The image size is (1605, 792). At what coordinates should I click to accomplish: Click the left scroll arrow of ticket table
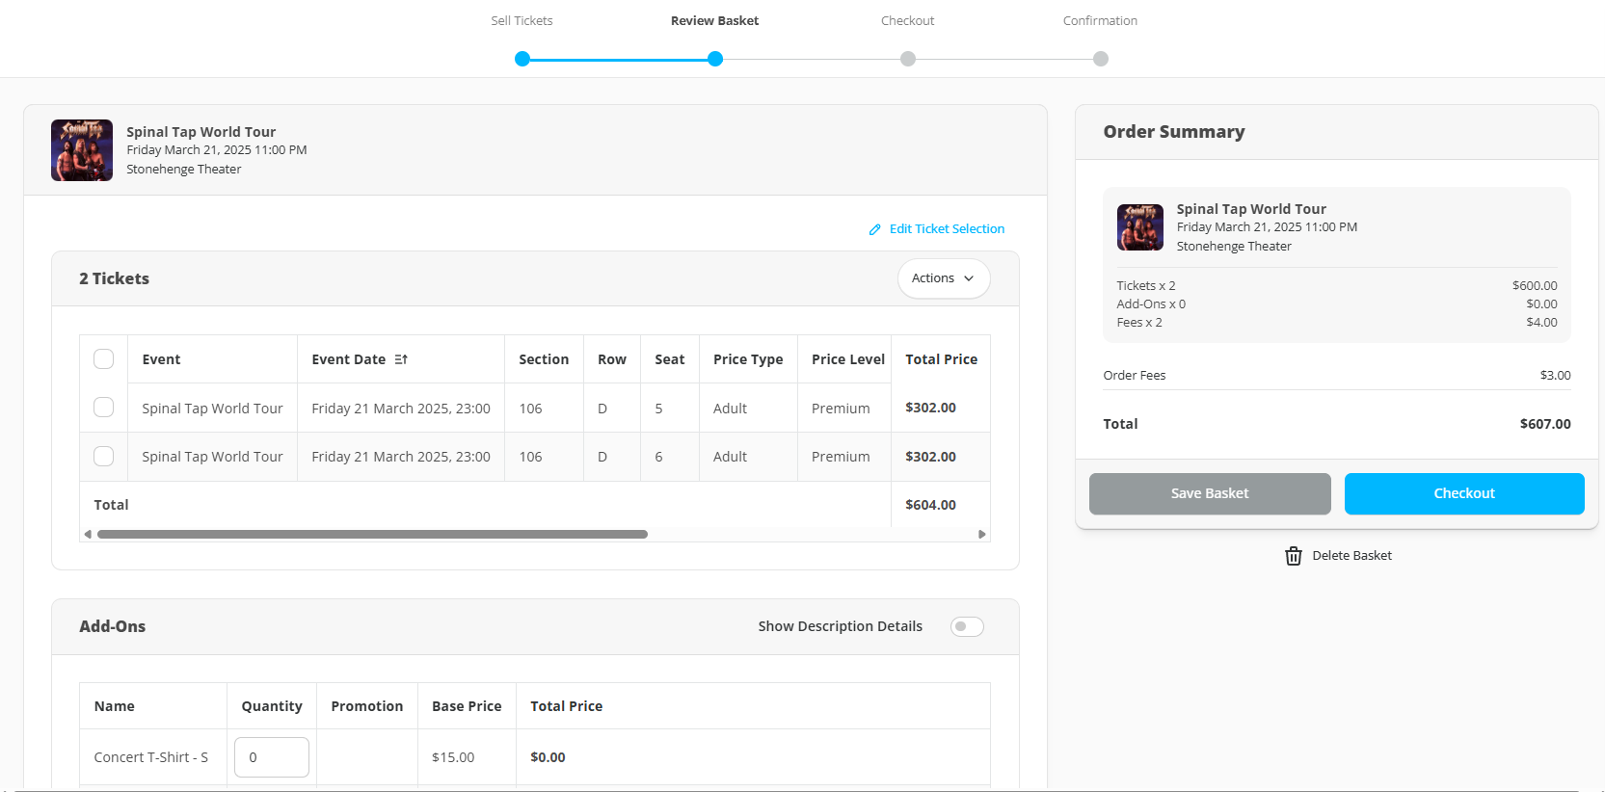[88, 534]
